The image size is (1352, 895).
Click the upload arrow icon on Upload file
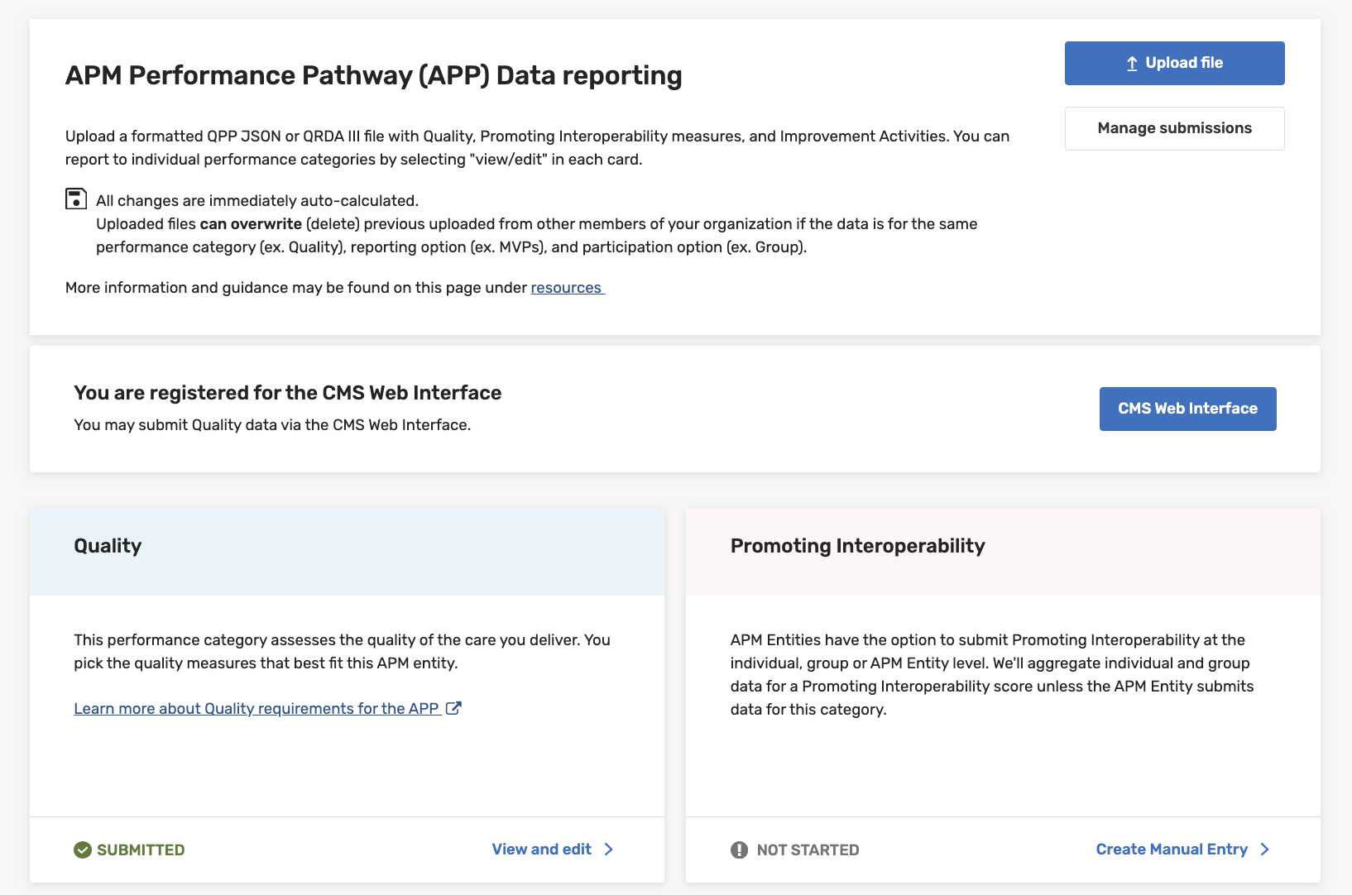pyautogui.click(x=1132, y=64)
